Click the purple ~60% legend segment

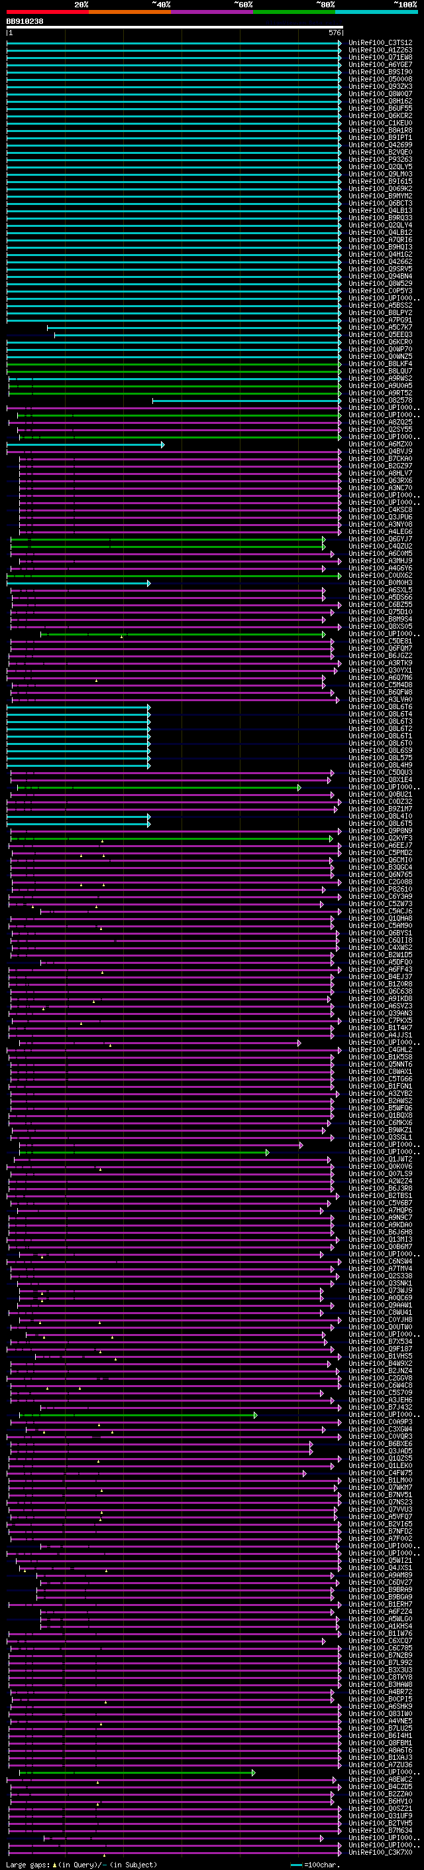213,12
